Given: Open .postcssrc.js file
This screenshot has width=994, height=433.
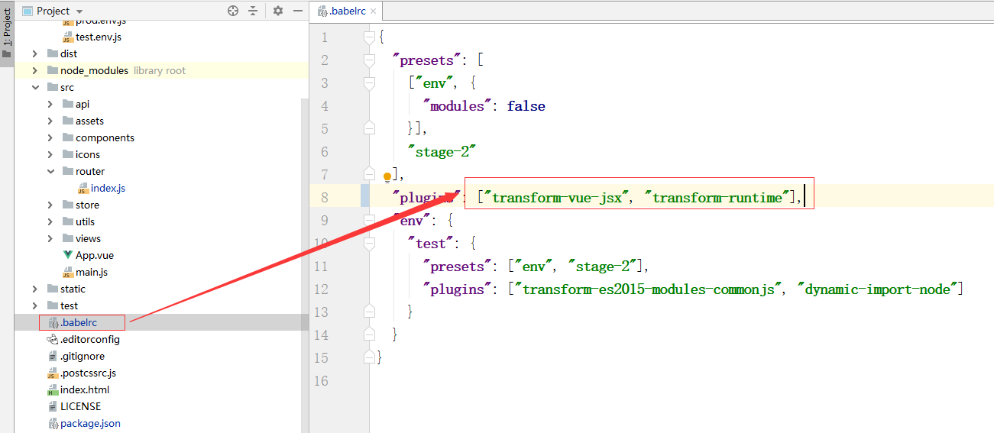Looking at the screenshot, I should 88,373.
